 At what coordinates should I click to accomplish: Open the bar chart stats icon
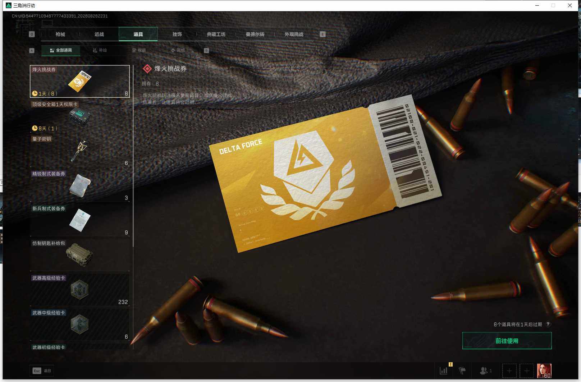(444, 370)
